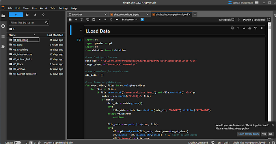Interrupt the kernel with the stop button
This screenshot has width=276, height=144.
pos(105,20)
